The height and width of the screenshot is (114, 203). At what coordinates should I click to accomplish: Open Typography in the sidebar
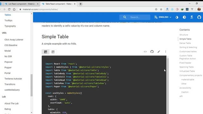10,26
